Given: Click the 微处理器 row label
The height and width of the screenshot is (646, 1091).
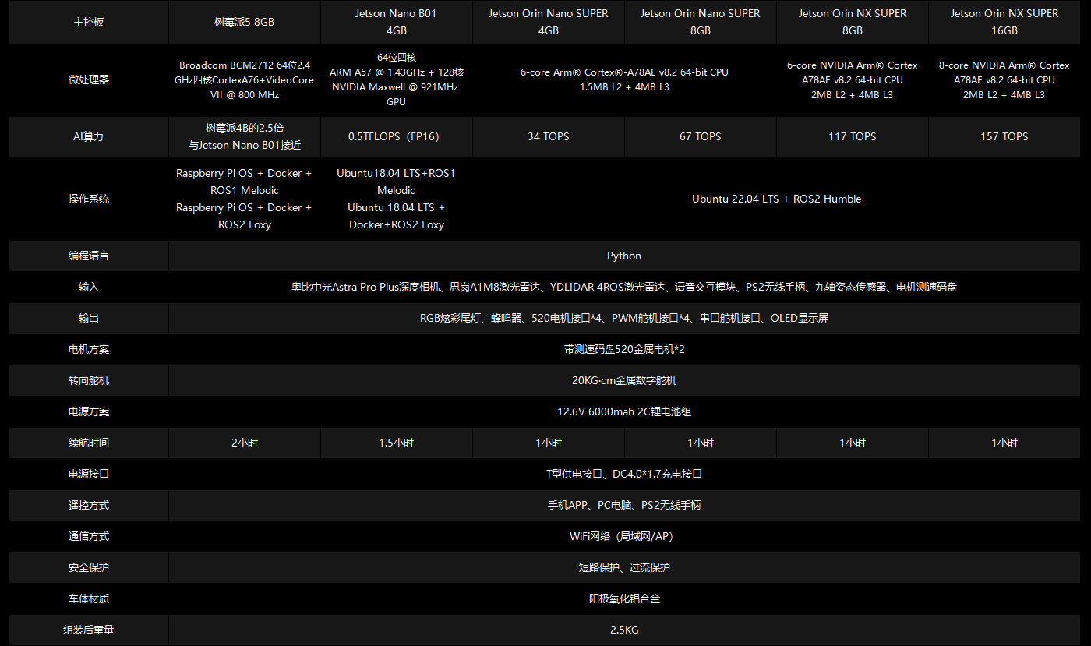Looking at the screenshot, I should [89, 79].
